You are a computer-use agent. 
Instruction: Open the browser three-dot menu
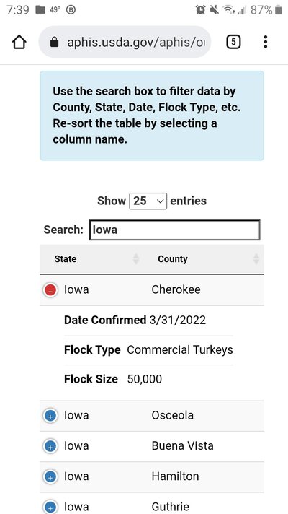(266, 42)
